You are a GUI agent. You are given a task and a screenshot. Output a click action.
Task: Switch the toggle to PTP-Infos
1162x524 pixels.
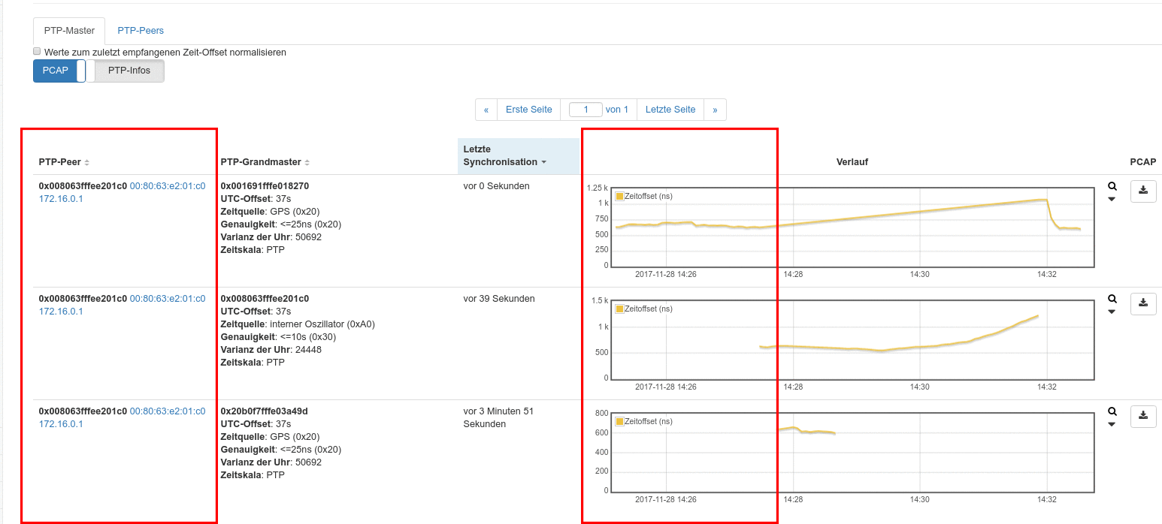129,71
